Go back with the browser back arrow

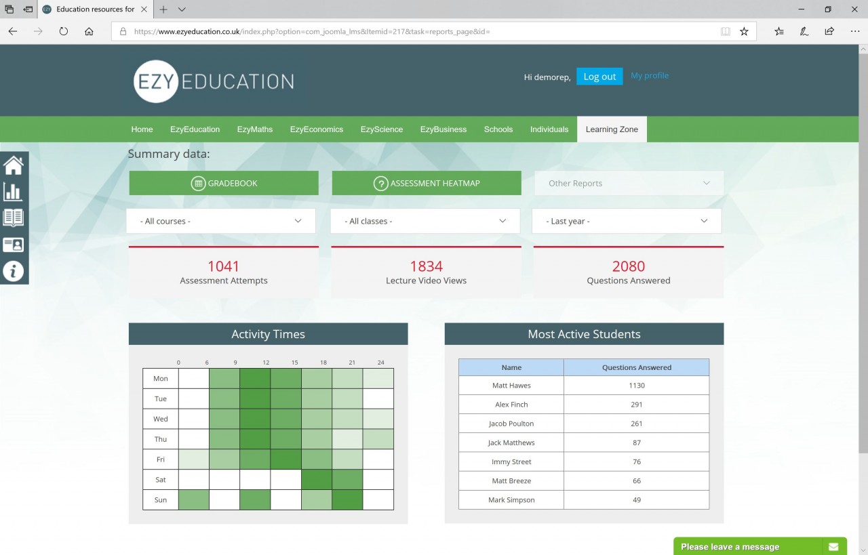click(13, 31)
